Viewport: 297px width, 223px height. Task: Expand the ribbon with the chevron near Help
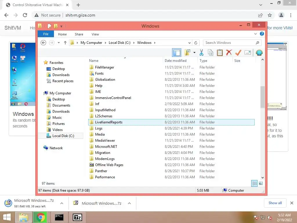coord(255,34)
